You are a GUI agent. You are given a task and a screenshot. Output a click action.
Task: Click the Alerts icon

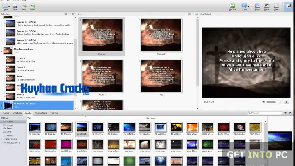(x=245, y=6)
